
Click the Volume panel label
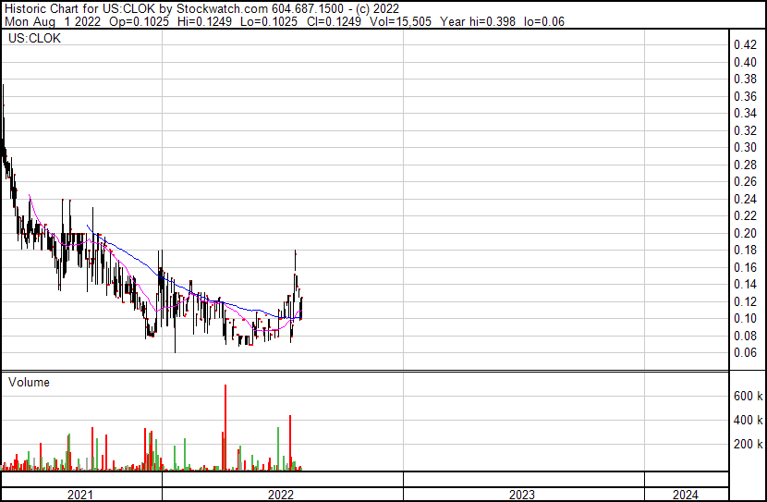coord(29,382)
